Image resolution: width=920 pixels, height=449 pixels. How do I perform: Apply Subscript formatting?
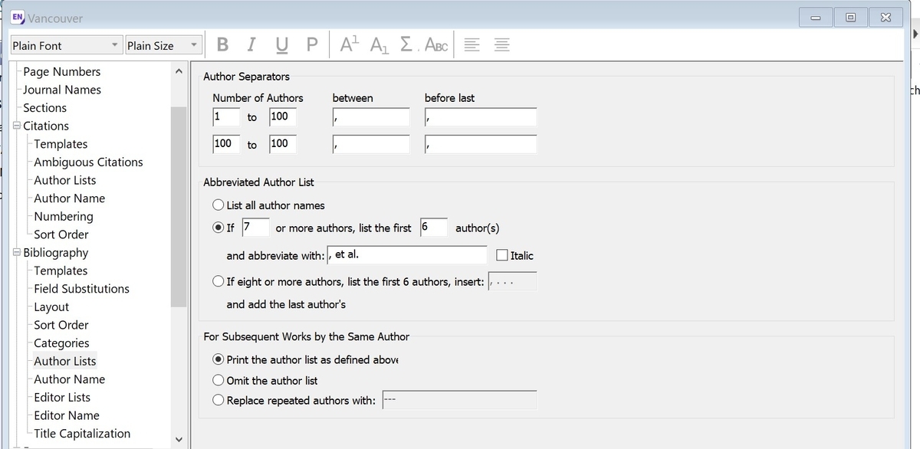(x=379, y=45)
